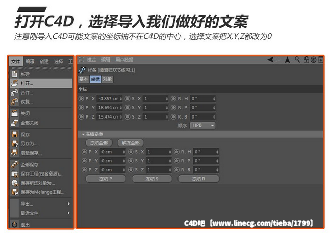Expand the 导出... submenu arrow
Screen dimensions: 330x233
pyautogui.click(x=69, y=203)
